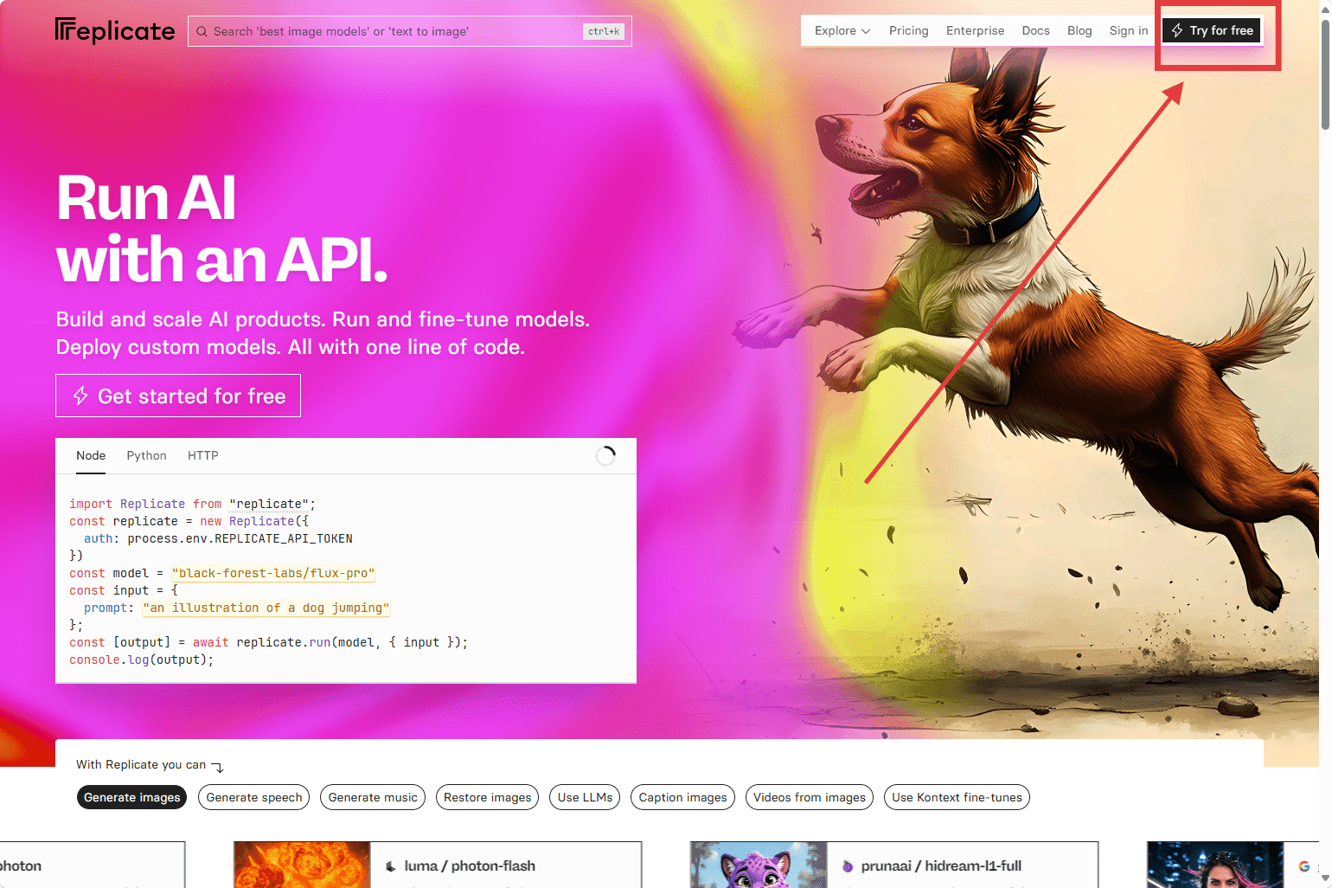Screen dimensions: 1332x888
Task: Select the Caption images pill
Action: tap(683, 797)
